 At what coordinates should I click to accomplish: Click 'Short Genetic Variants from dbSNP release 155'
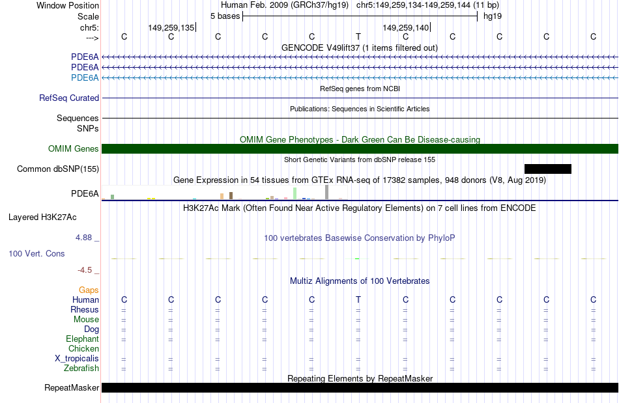[360, 160]
